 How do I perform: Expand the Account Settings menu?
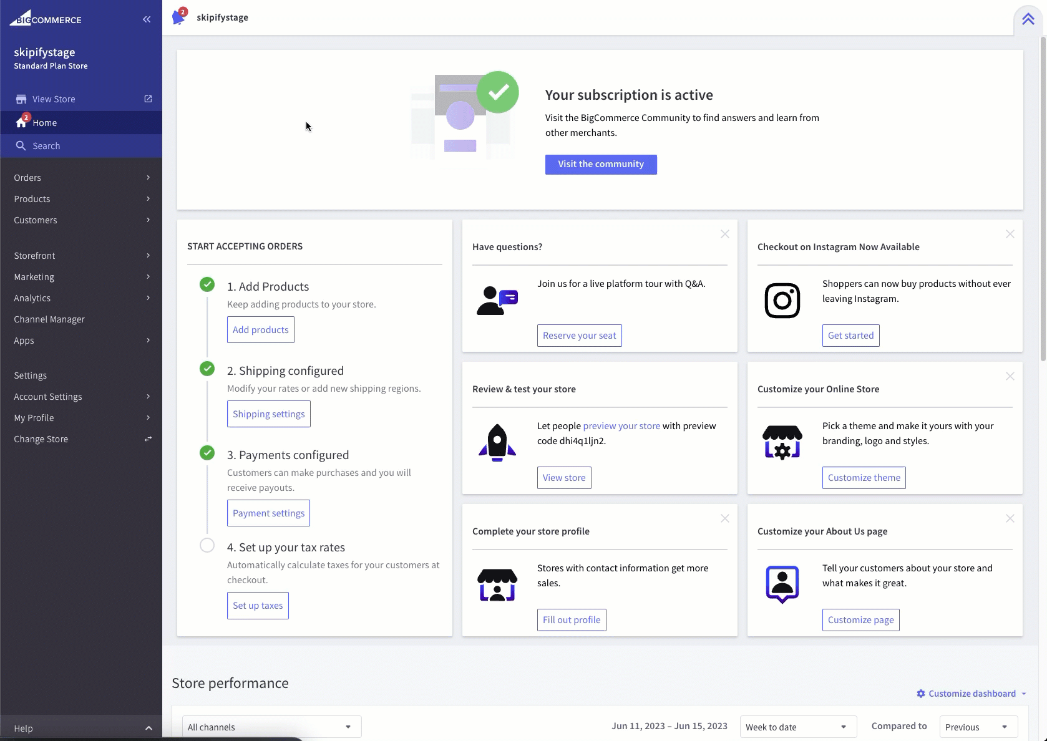(81, 397)
